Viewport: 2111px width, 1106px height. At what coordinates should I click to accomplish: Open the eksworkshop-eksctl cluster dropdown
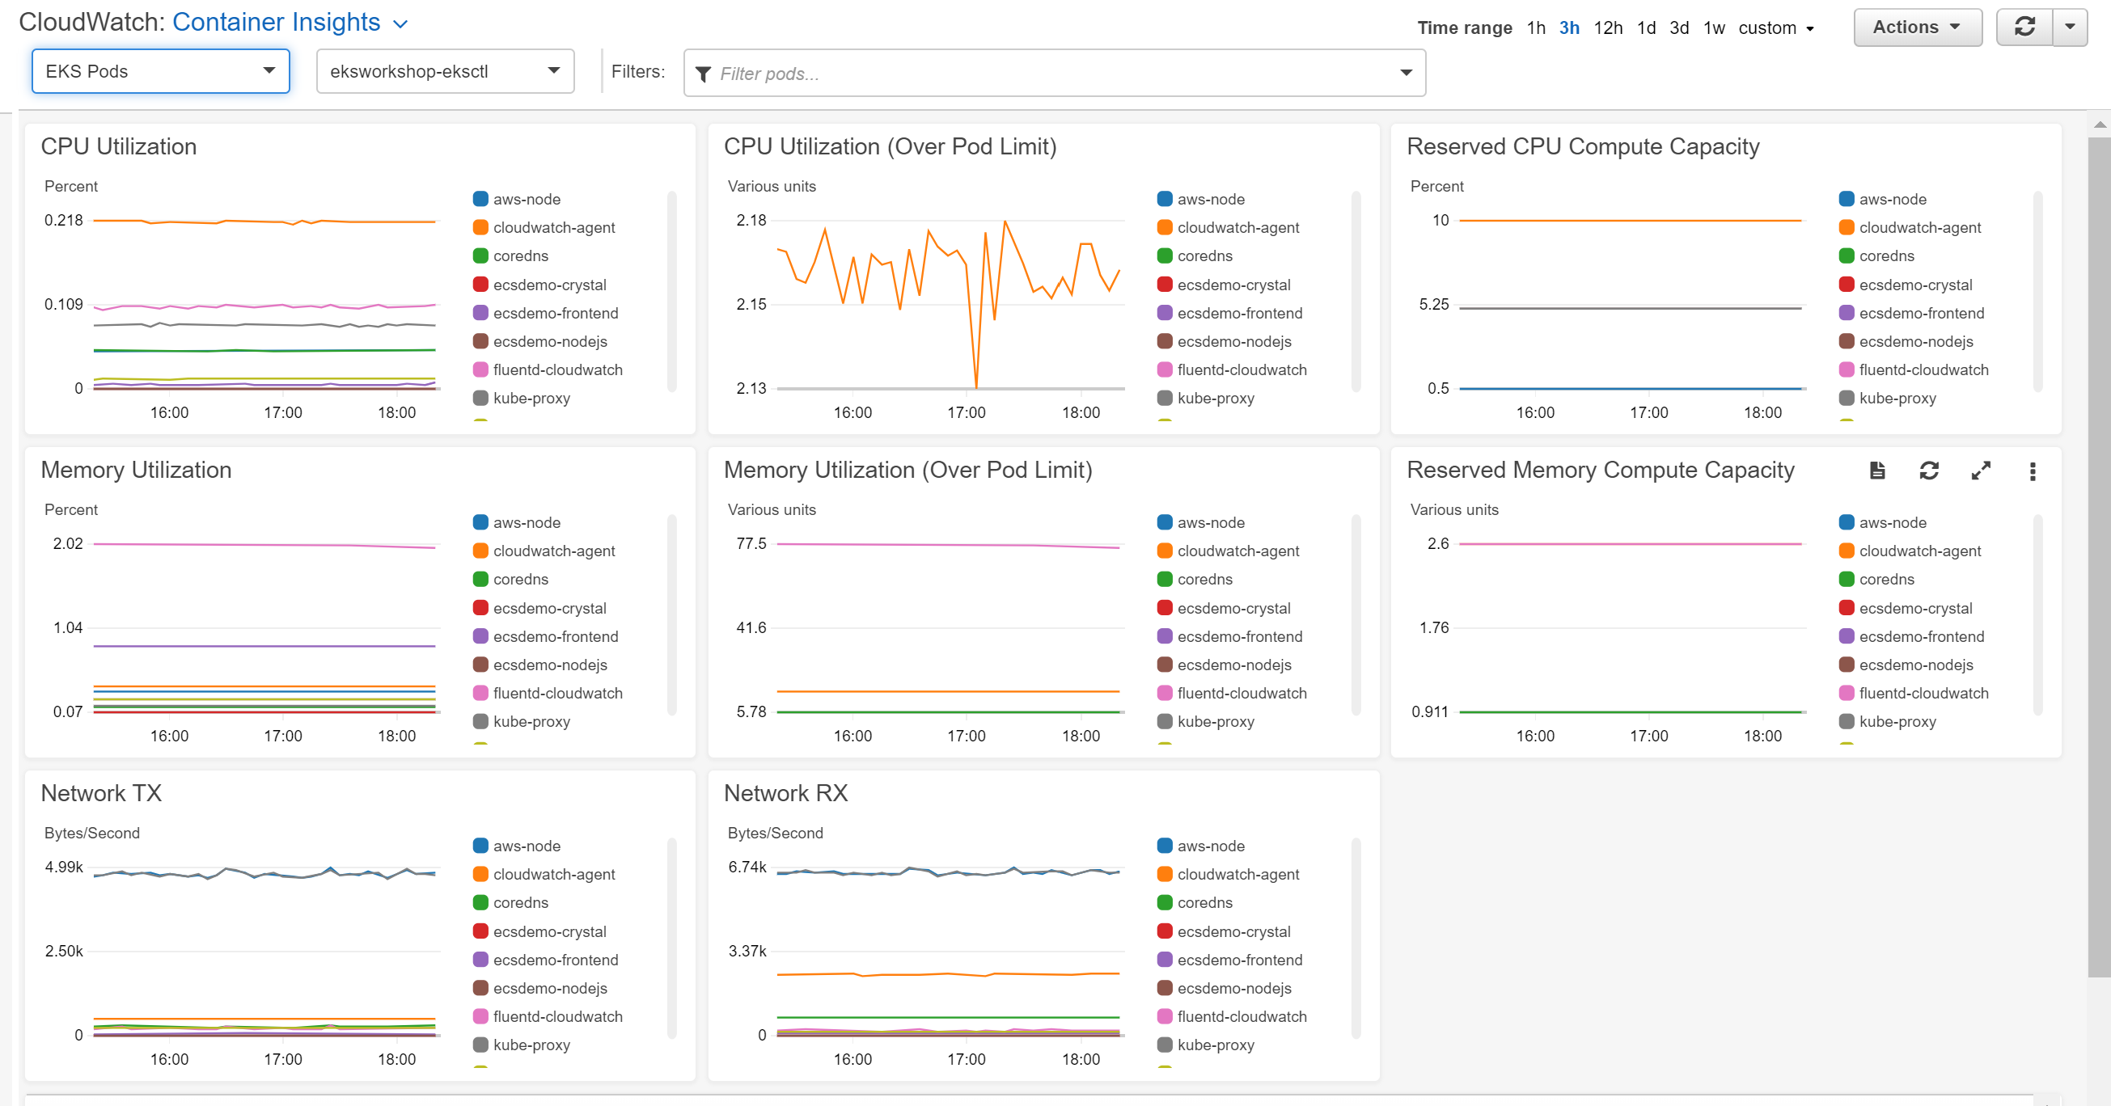click(x=445, y=71)
